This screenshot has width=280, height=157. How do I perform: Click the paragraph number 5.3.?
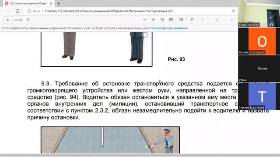[46, 83]
